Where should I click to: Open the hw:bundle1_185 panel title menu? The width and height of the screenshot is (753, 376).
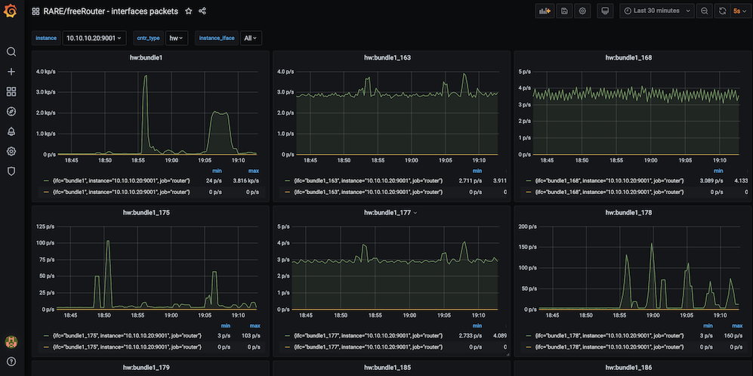(x=387, y=368)
